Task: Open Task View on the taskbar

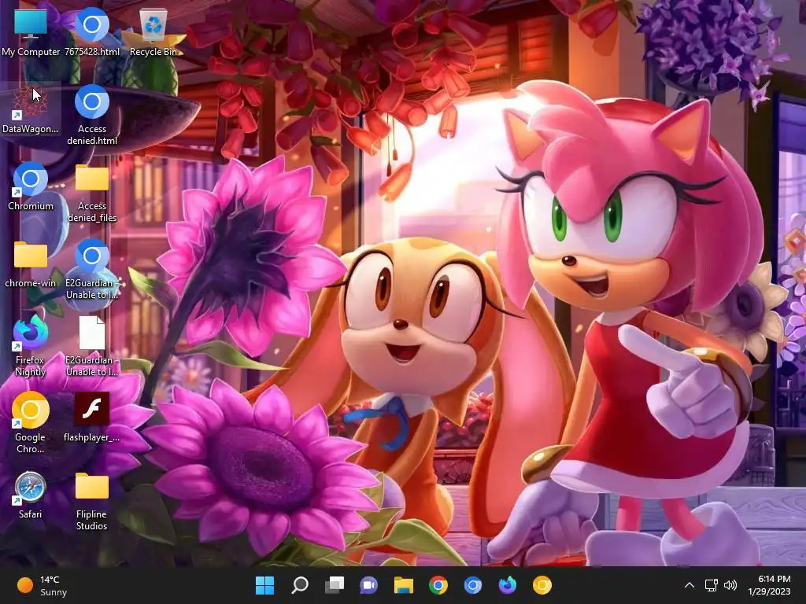Action: pyautogui.click(x=334, y=585)
